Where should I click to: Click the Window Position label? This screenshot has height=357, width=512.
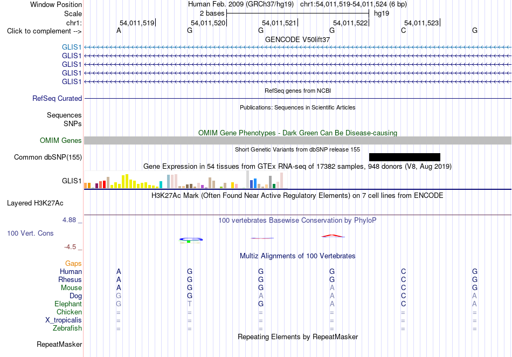[x=56, y=4]
